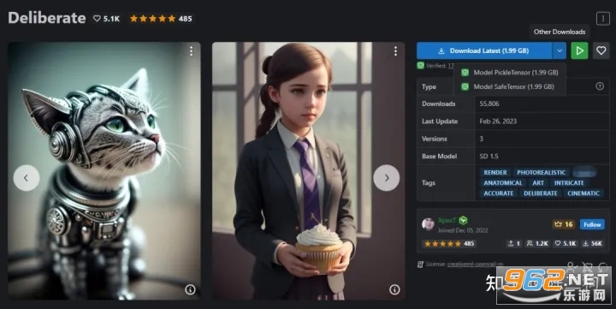The height and width of the screenshot is (309, 616).
Task: Open the cyborg cat preview image
Action: (x=104, y=171)
